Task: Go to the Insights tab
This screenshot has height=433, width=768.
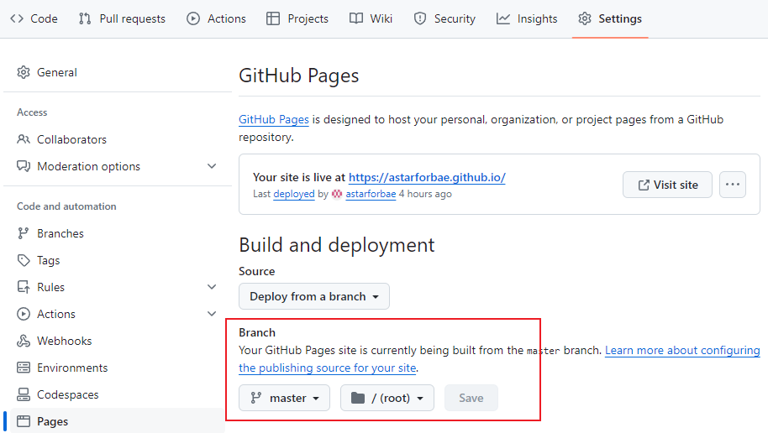Action: (527, 18)
